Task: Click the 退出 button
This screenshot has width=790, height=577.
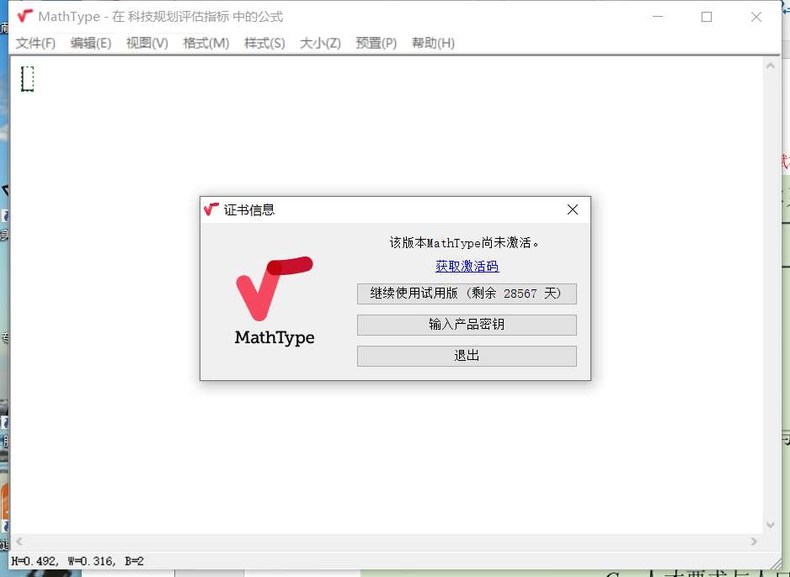Action: coord(467,356)
